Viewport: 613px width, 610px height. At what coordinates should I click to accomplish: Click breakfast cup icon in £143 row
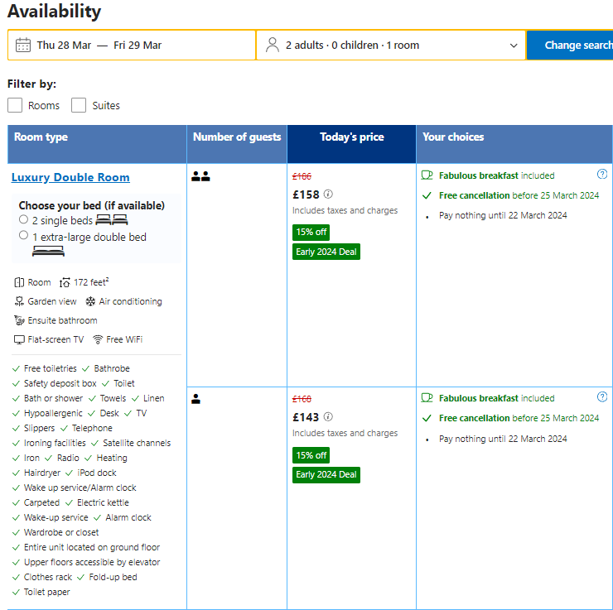coord(427,397)
